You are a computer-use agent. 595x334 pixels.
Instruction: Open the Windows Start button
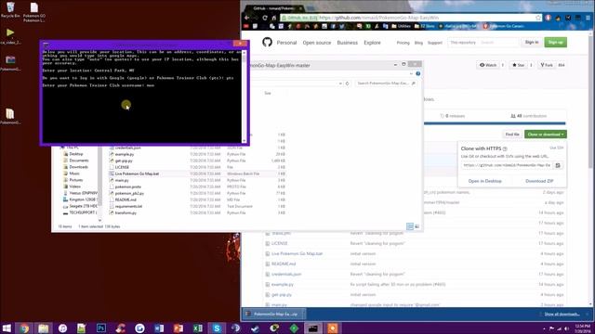click(7, 328)
